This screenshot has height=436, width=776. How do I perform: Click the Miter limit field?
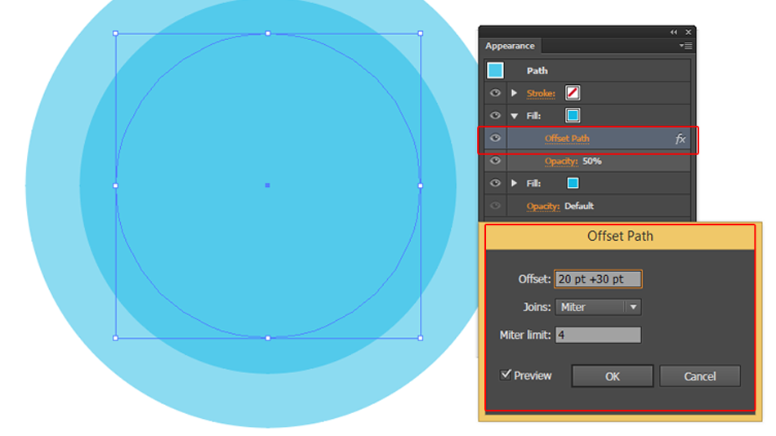pyautogui.click(x=598, y=335)
